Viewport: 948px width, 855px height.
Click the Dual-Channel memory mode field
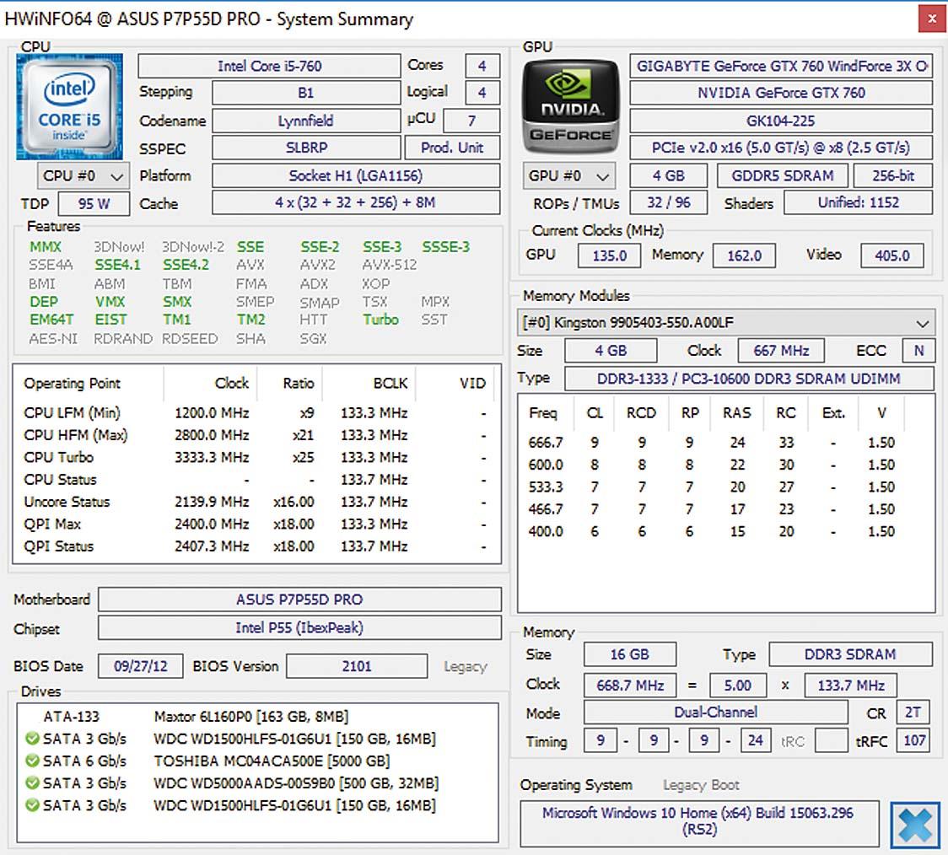point(715,712)
